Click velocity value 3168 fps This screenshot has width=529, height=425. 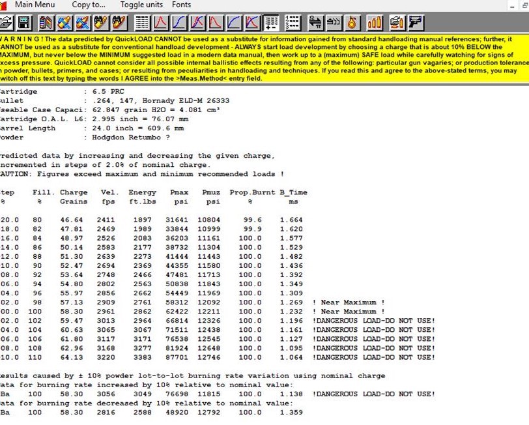point(106,348)
